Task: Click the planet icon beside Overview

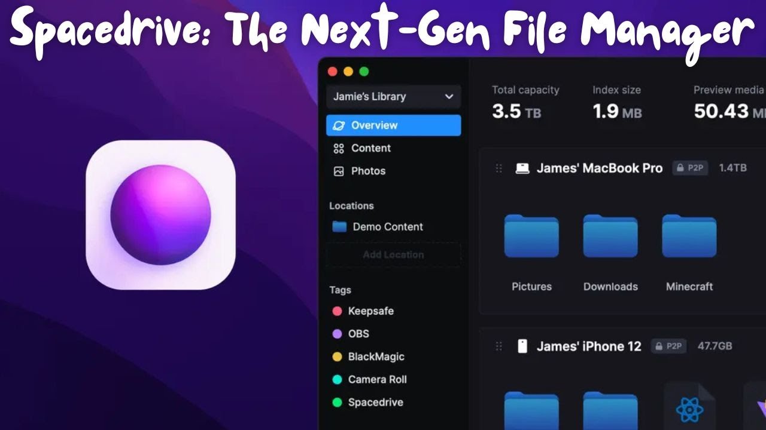Action: [339, 125]
